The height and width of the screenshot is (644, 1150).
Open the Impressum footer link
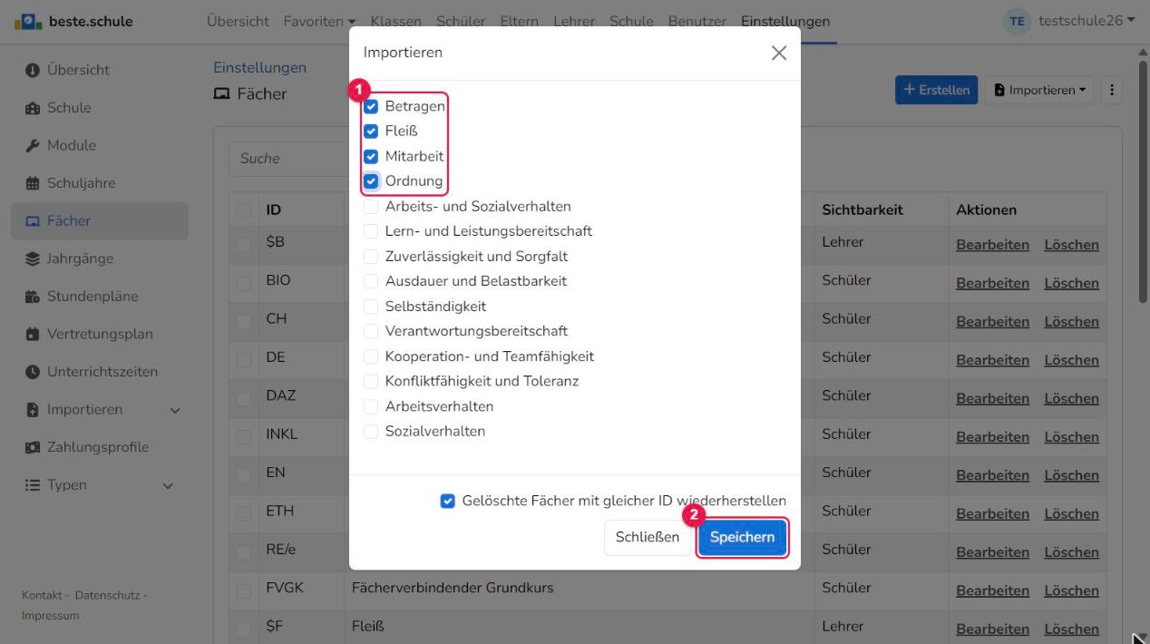click(x=50, y=616)
